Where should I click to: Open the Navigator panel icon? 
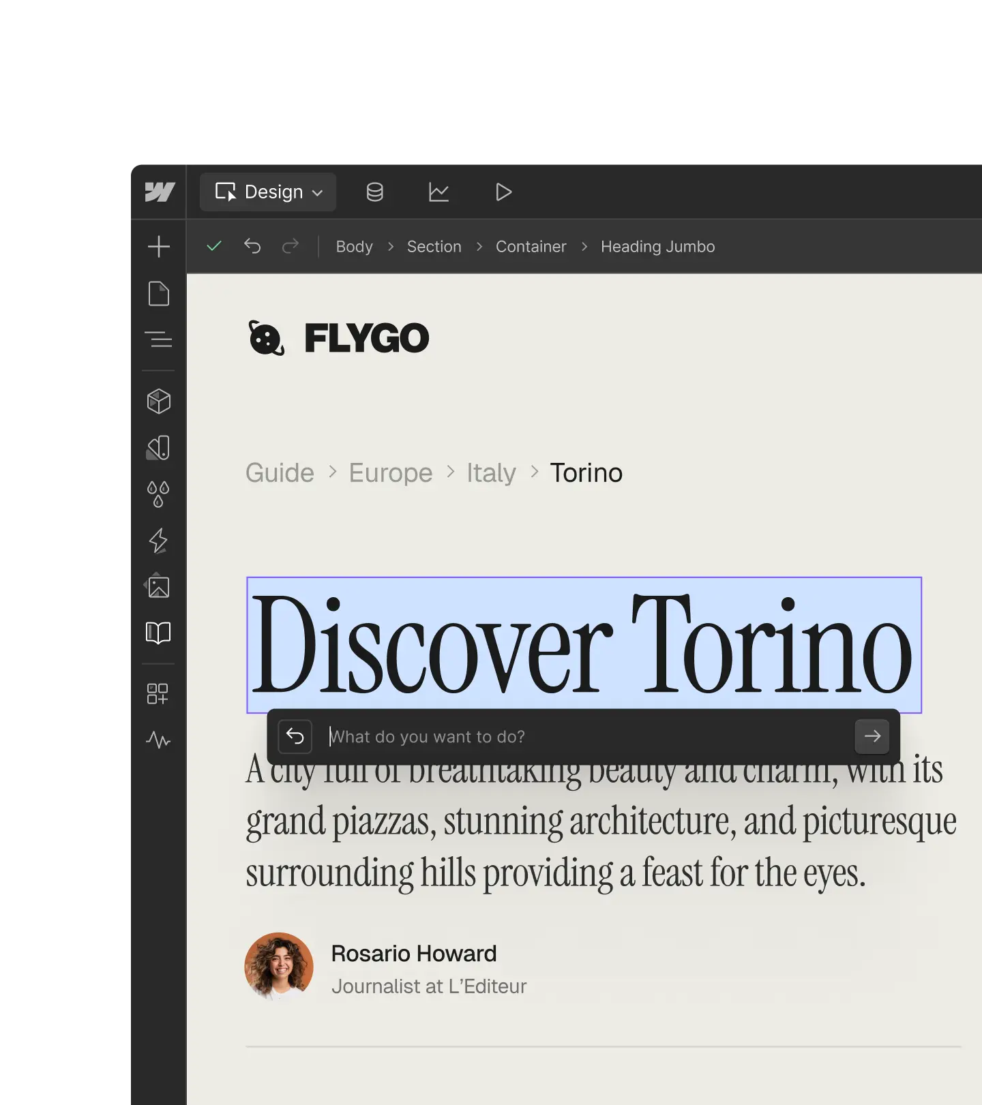point(159,339)
